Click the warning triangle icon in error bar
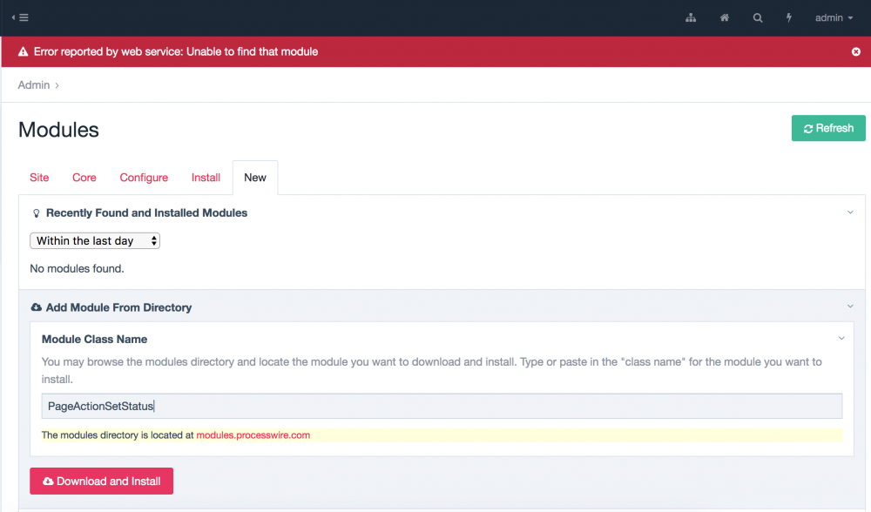 [23, 52]
